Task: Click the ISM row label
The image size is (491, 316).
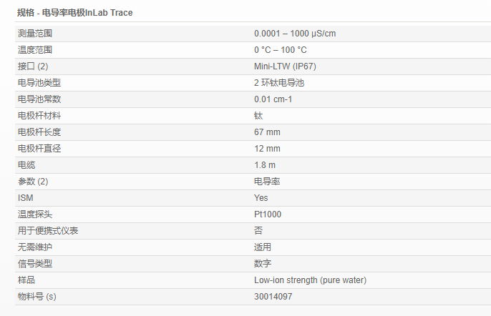Action: tap(26, 198)
